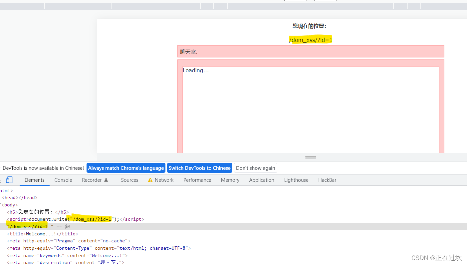Open the Elements tab

coord(34,180)
